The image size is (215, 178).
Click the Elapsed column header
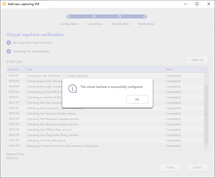(x=16, y=69)
